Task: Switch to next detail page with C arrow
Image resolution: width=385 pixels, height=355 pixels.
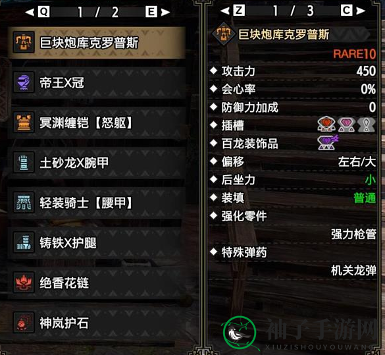Action: [x=353, y=11]
